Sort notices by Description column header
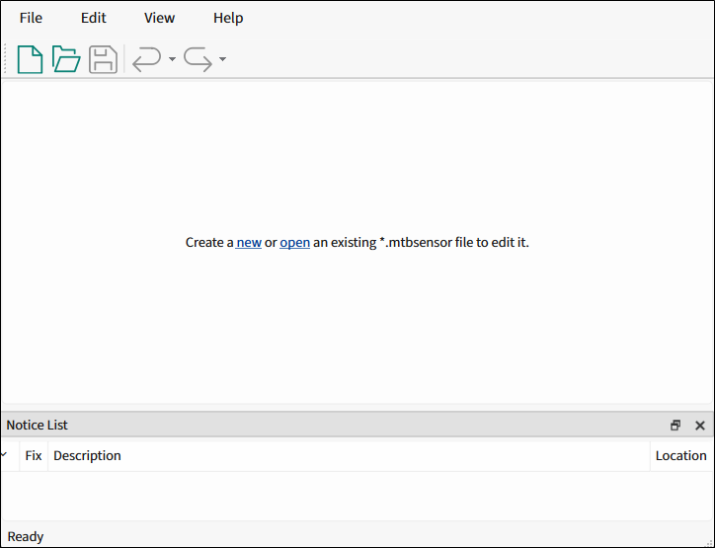The width and height of the screenshot is (715, 548). [87, 455]
